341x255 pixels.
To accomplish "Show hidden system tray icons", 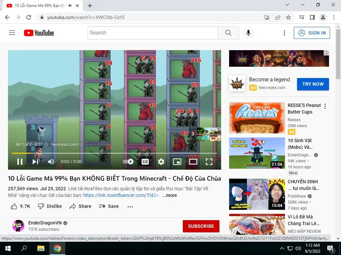I will point(282,248).
